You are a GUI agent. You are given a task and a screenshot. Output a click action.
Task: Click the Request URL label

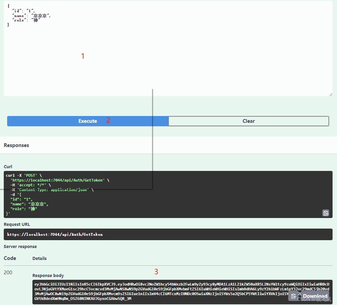[x=17, y=224]
